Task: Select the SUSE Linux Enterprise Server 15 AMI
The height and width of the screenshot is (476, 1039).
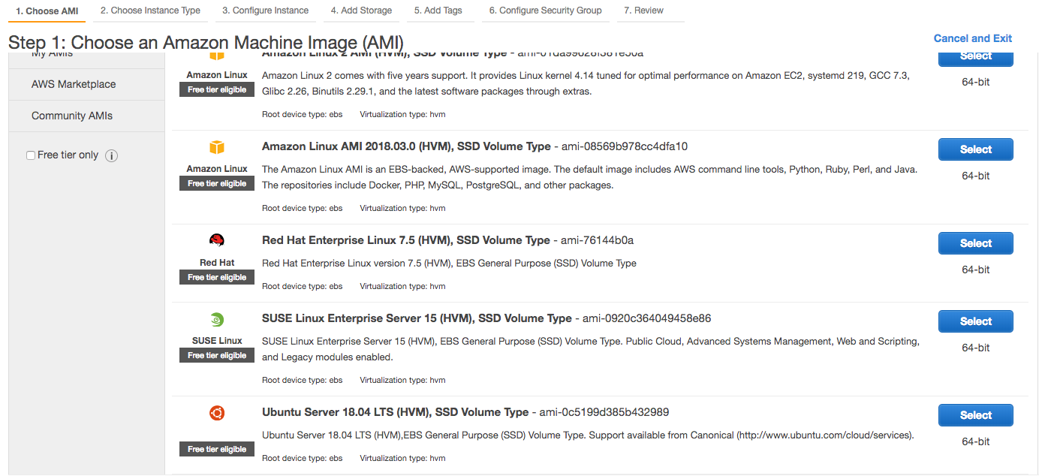Action: point(974,321)
